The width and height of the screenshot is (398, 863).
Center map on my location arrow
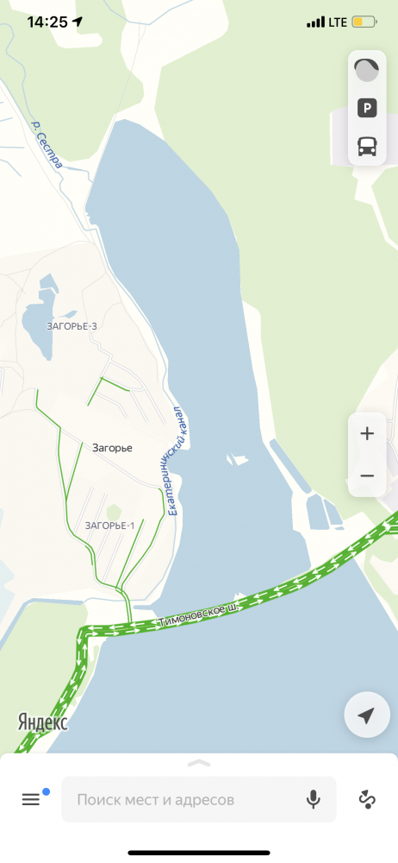[x=367, y=715]
